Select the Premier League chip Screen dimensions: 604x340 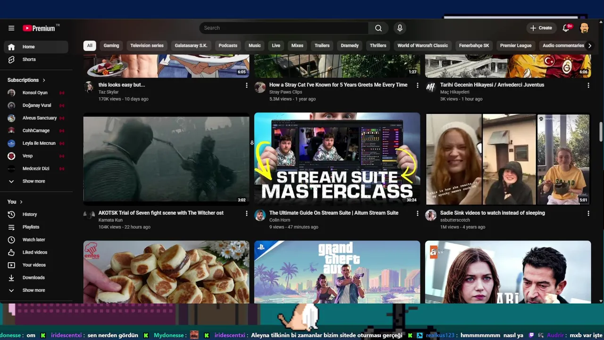pyautogui.click(x=516, y=46)
